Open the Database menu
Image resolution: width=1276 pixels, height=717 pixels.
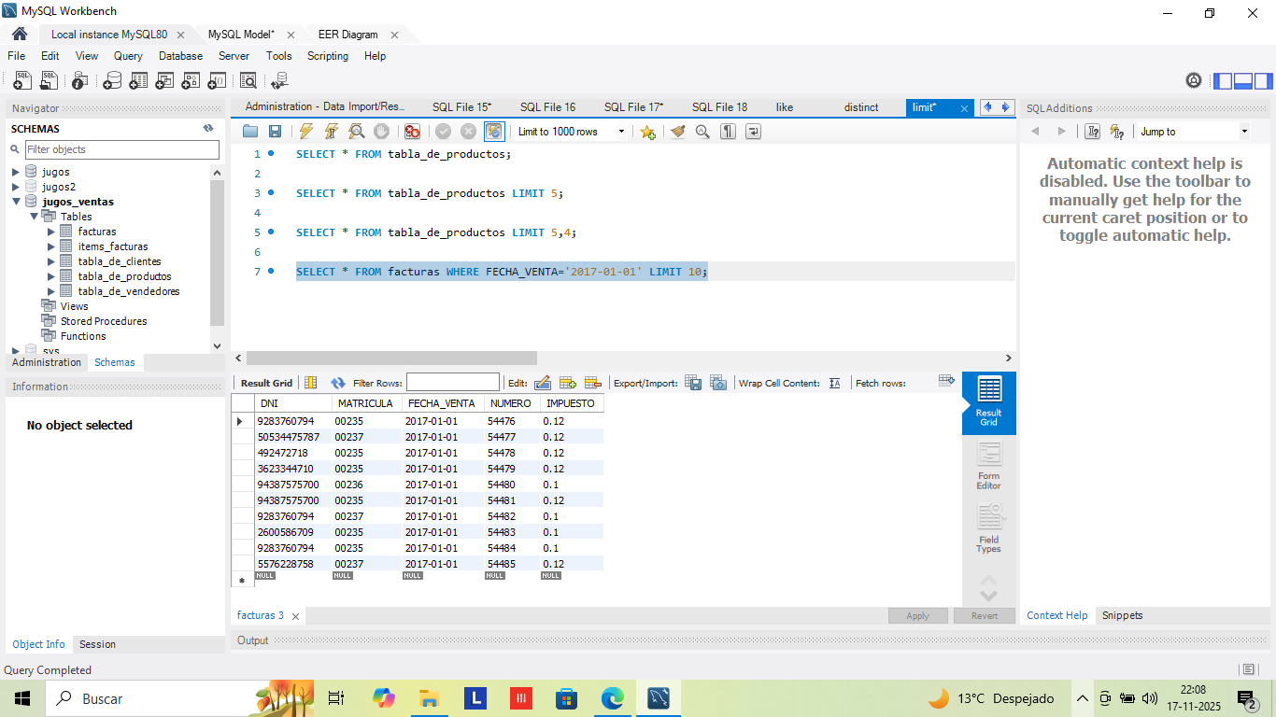pyautogui.click(x=180, y=56)
